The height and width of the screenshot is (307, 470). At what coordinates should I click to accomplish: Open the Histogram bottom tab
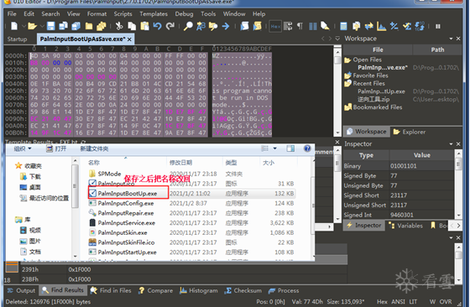click(199, 290)
